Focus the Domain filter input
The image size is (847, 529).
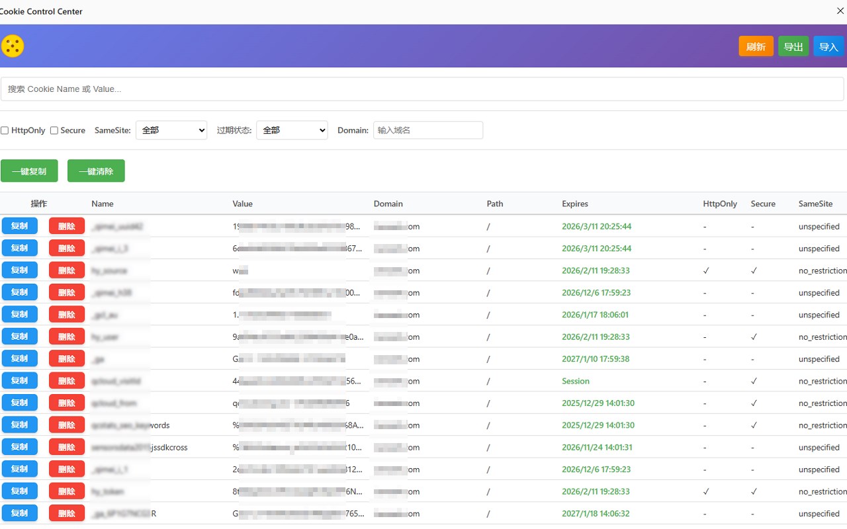coord(428,130)
